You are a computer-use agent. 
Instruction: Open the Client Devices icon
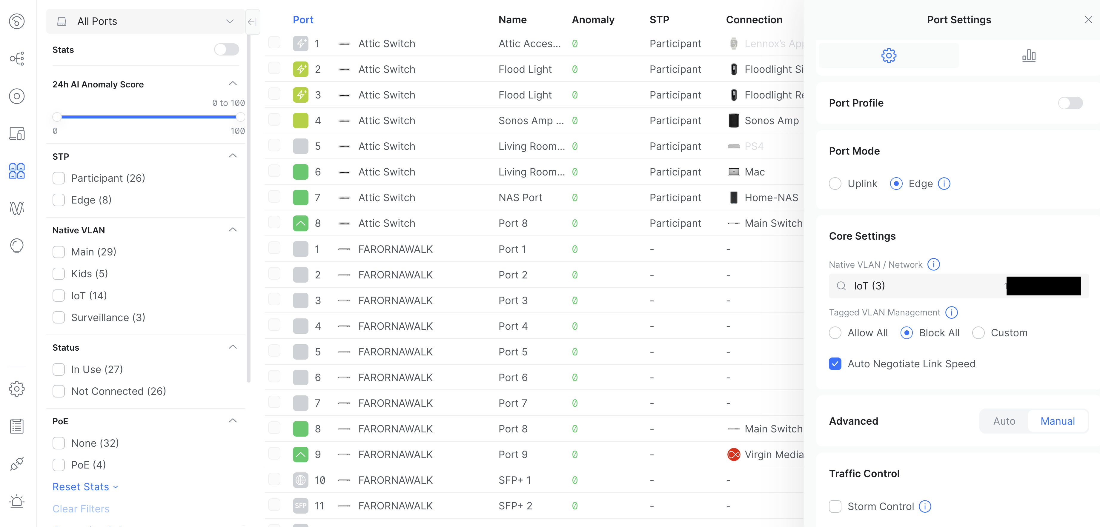point(17,134)
